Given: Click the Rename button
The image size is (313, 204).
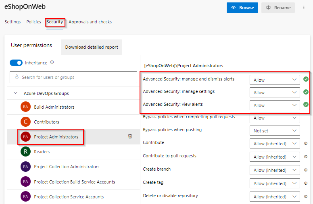Looking at the screenshot, I should pos(278,8).
